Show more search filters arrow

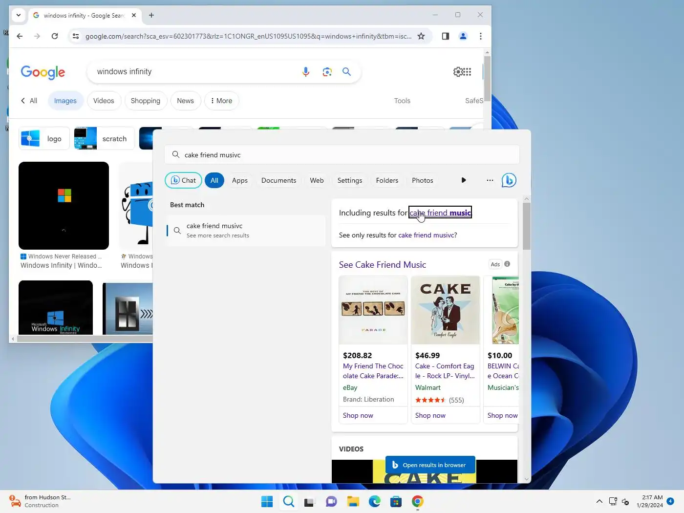pos(464,180)
